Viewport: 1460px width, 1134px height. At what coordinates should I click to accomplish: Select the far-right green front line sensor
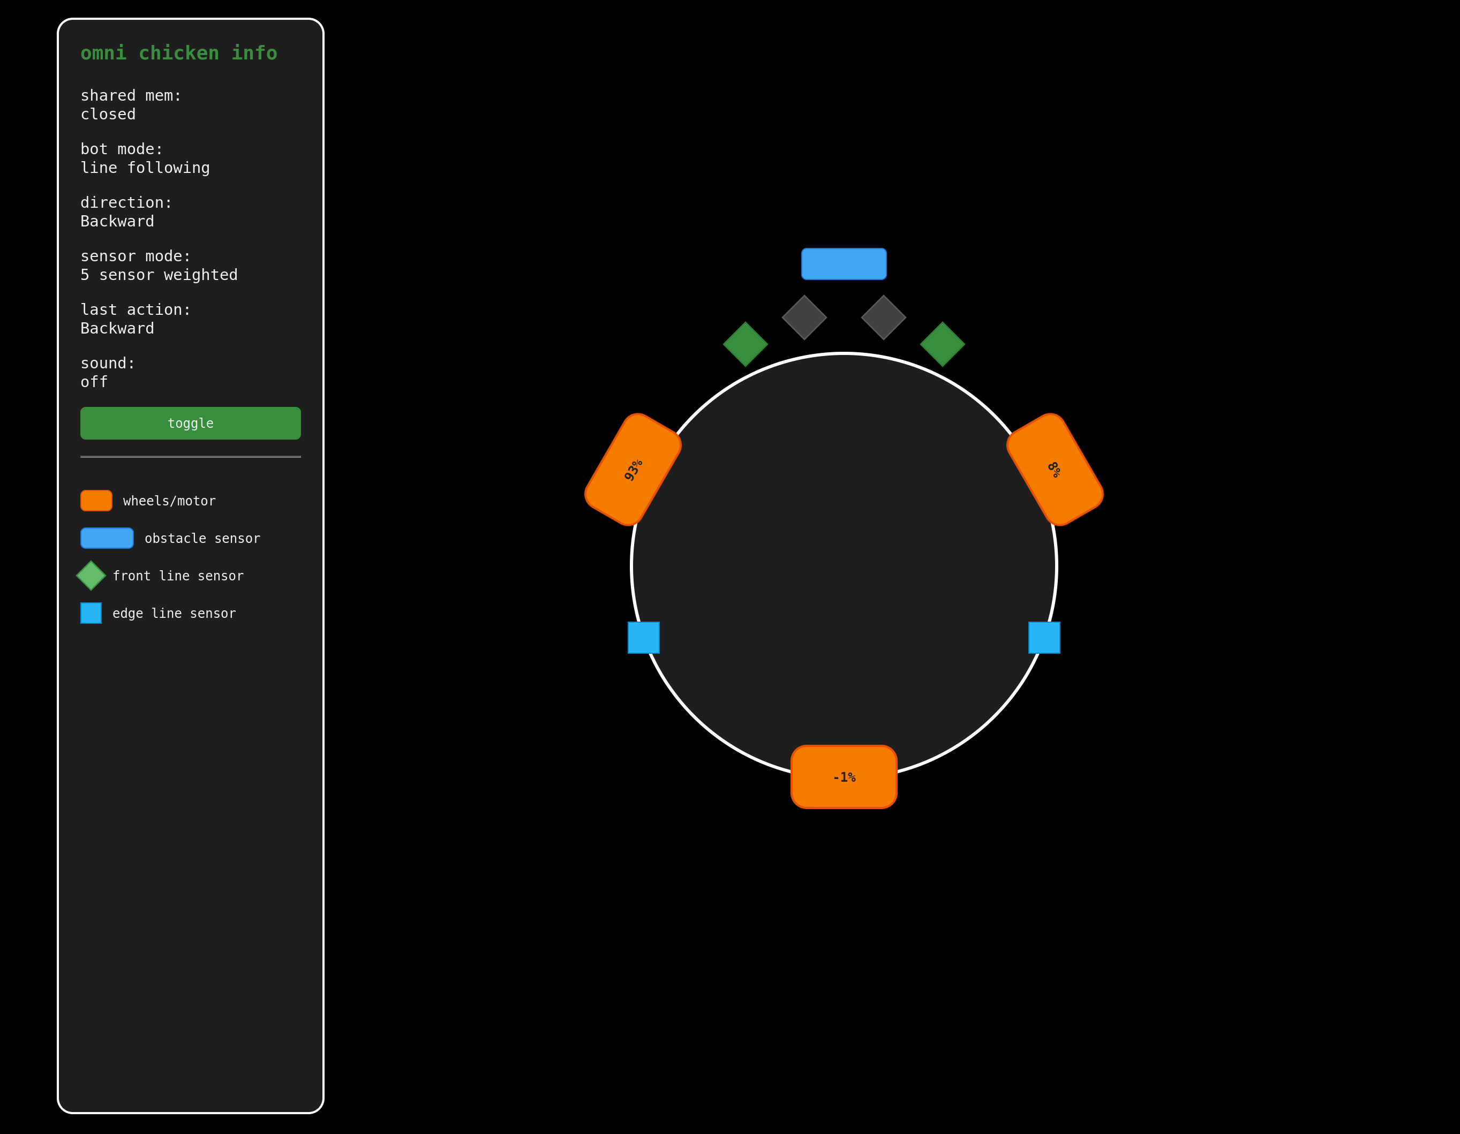[942, 344]
